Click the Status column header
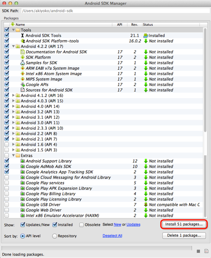This screenshot has height=258, width=211. [x=171, y=25]
